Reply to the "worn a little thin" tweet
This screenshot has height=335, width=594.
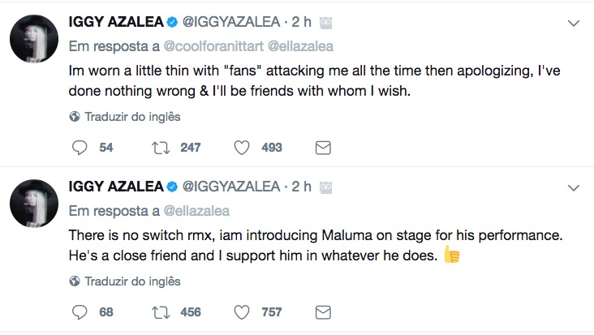click(x=80, y=148)
